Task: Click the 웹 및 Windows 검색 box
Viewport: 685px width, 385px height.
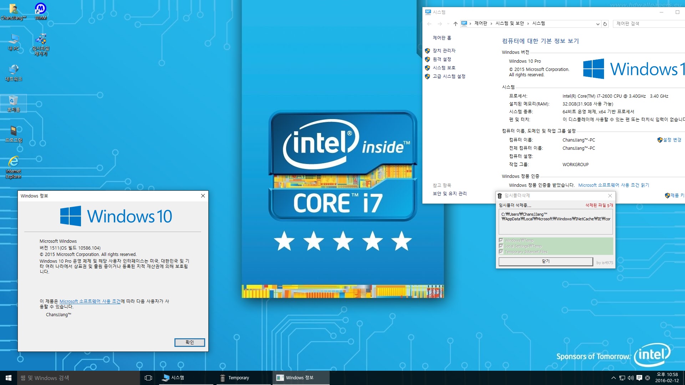Action: click(x=78, y=378)
